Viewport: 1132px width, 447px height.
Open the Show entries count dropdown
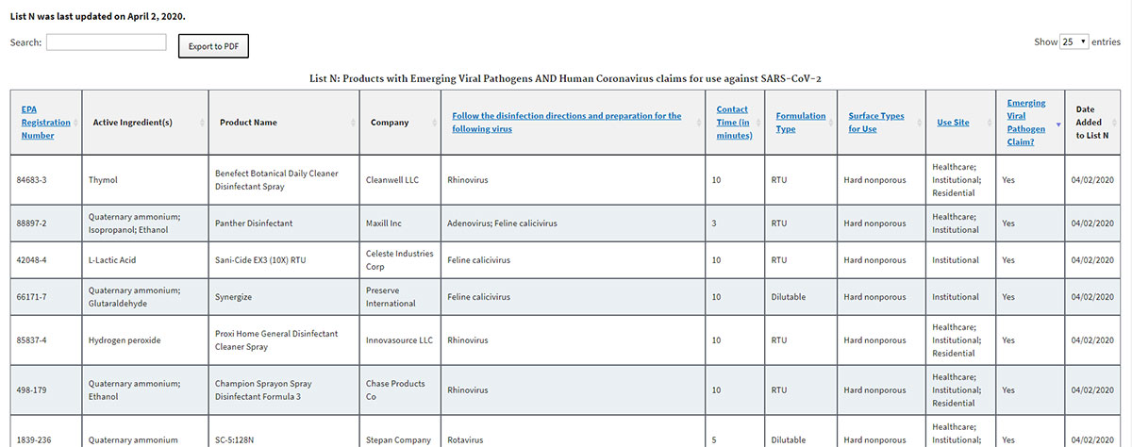coord(1074,42)
